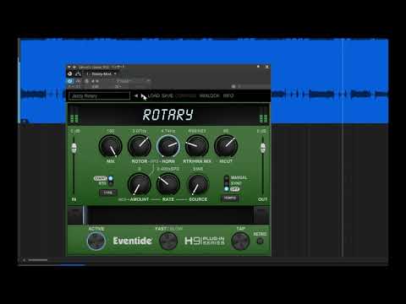Toggle the ACTIVE footswitch

96,242
